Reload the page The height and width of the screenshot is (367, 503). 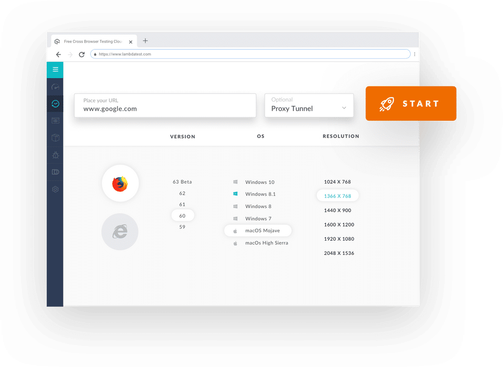pos(82,55)
